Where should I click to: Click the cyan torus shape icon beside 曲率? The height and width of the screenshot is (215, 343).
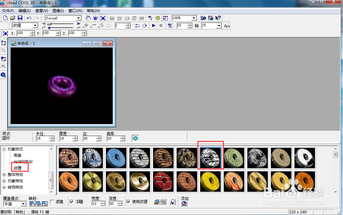click(x=135, y=138)
